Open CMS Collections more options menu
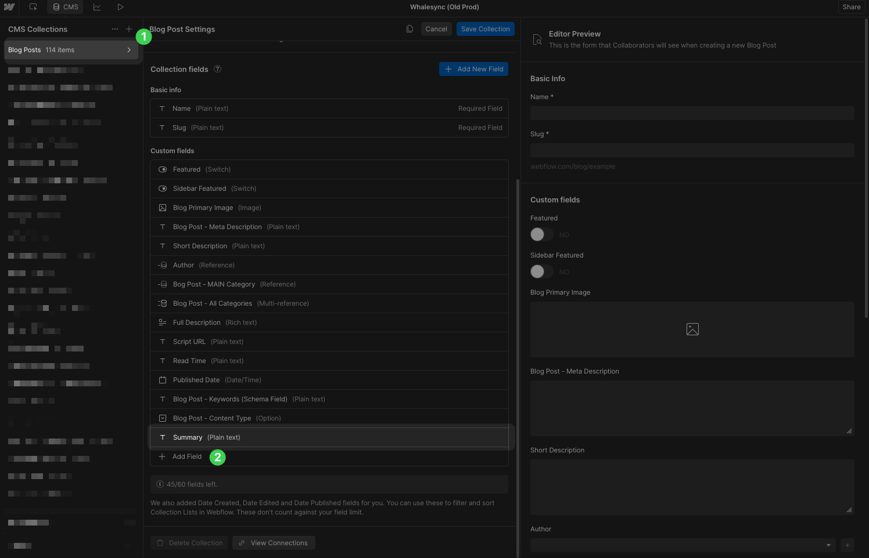Screen dimensions: 869x558 [x=115, y=29]
